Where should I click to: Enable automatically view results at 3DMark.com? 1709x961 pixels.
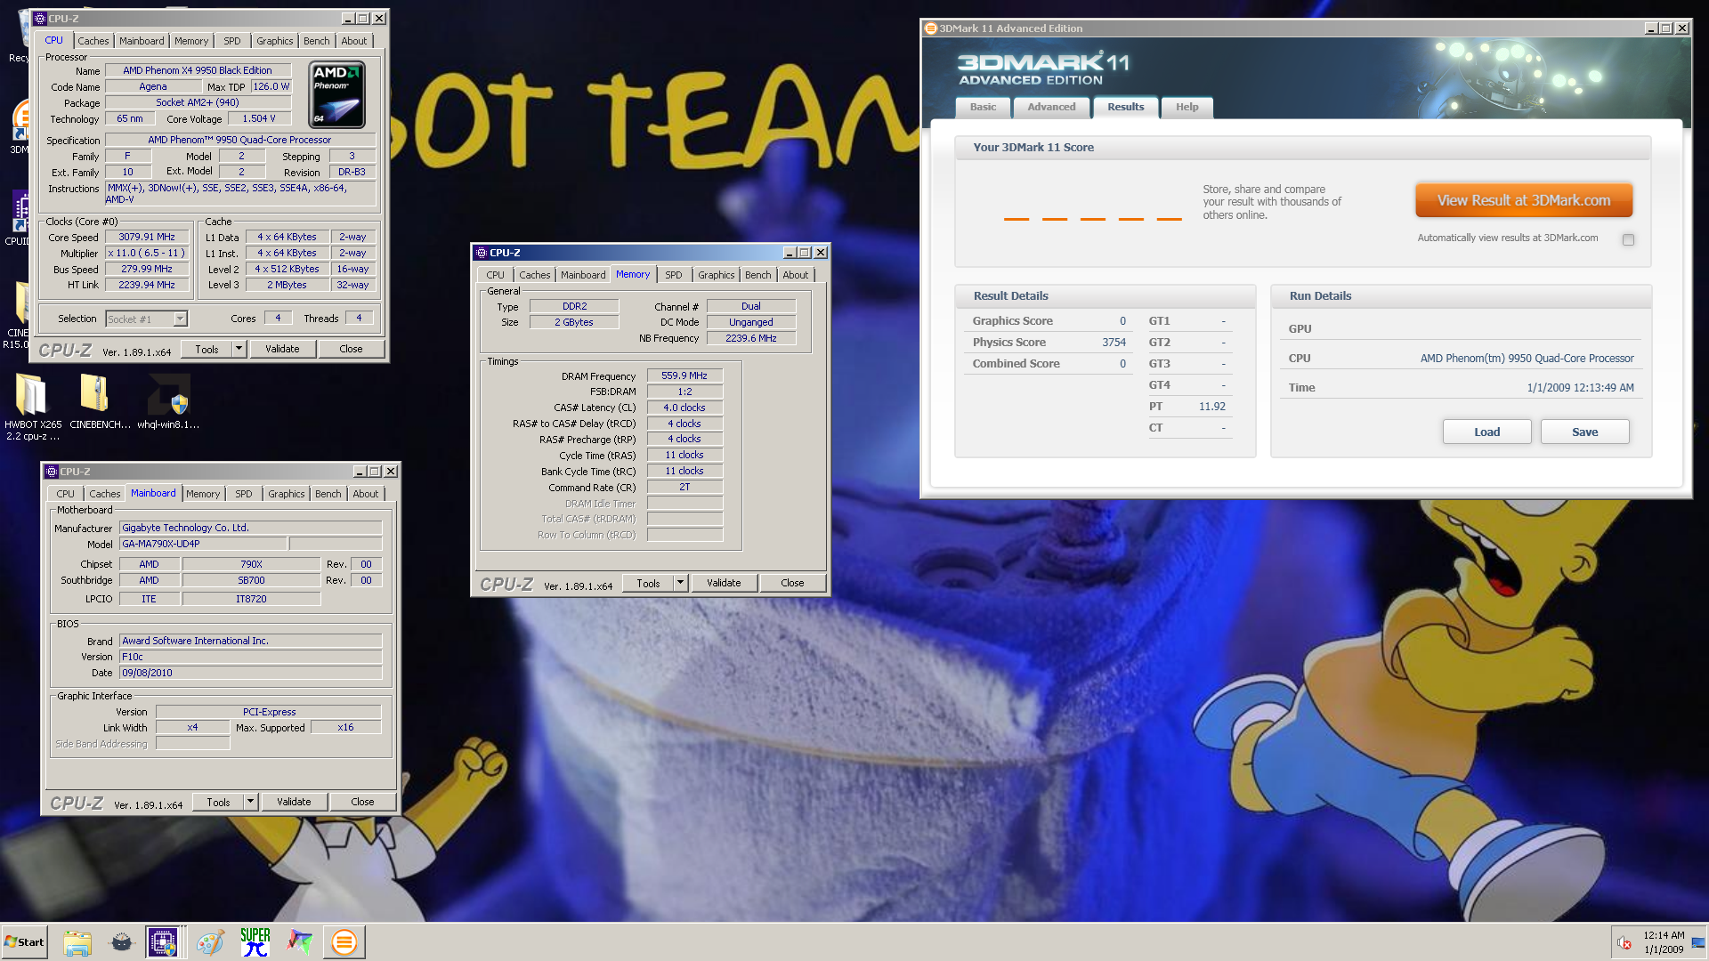coord(1628,239)
